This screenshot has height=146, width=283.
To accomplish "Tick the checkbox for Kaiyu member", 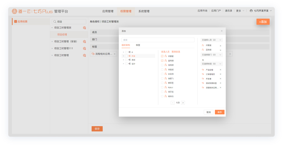I will [162, 87].
